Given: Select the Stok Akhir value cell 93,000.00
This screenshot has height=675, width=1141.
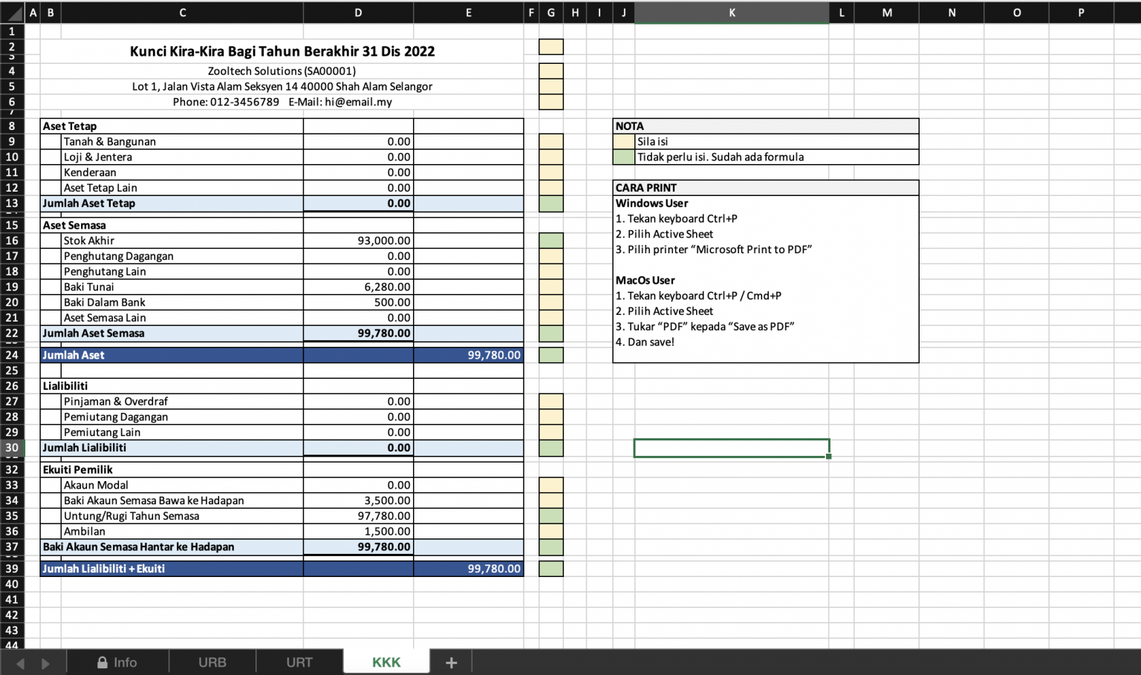Looking at the screenshot, I should 358,241.
